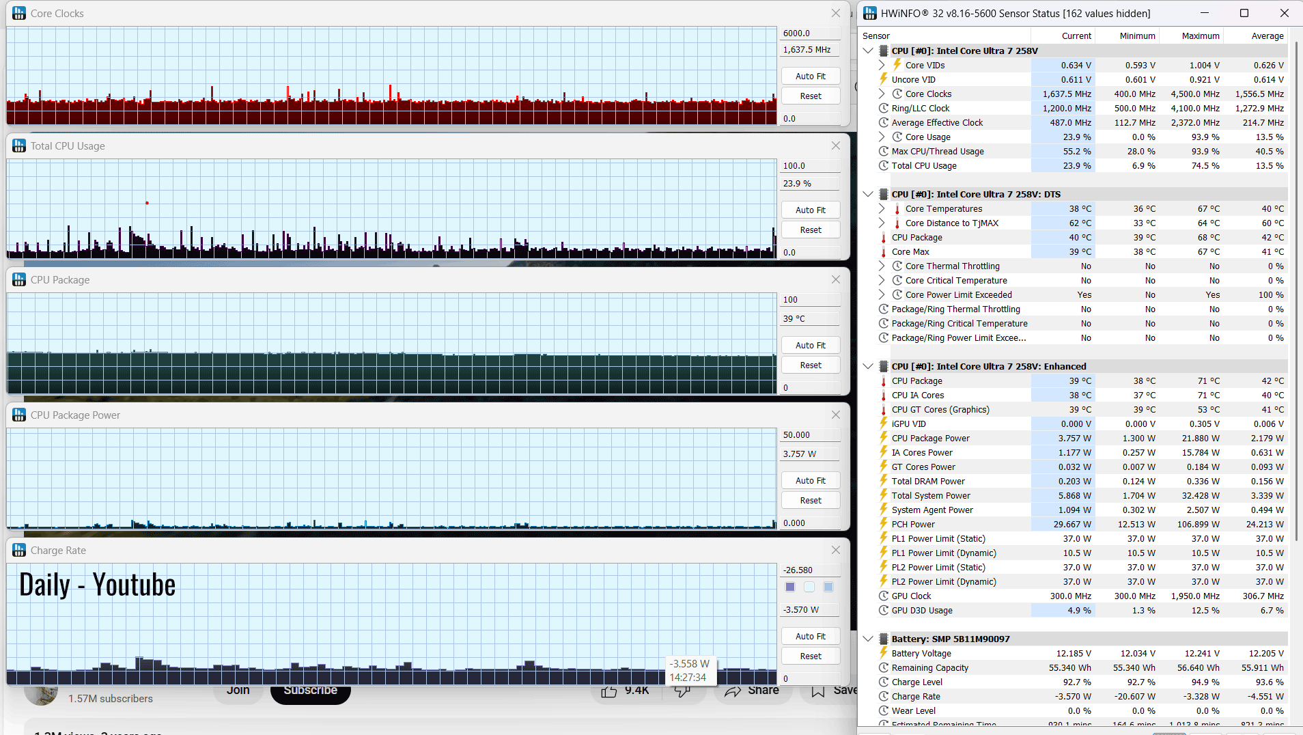
Task: Edit the 50.000 max value in CPU Package Power
Action: [811, 434]
